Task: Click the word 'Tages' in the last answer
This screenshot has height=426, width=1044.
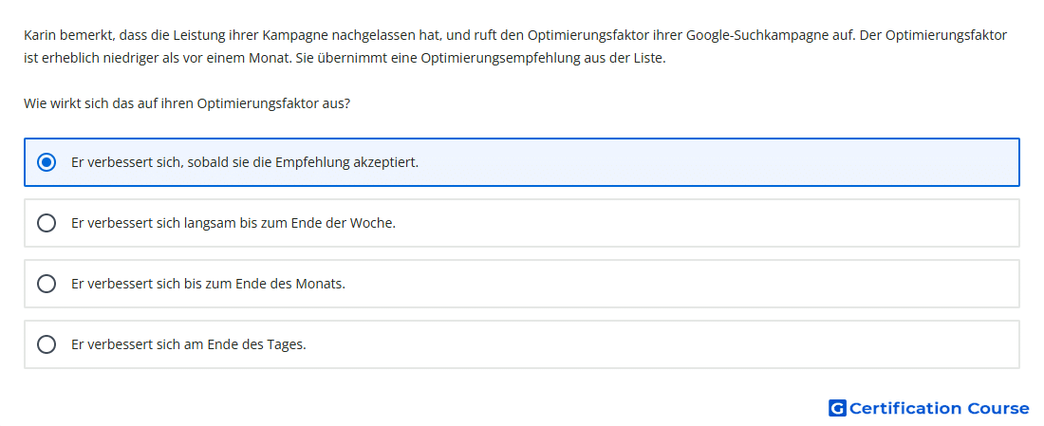Action: [289, 344]
